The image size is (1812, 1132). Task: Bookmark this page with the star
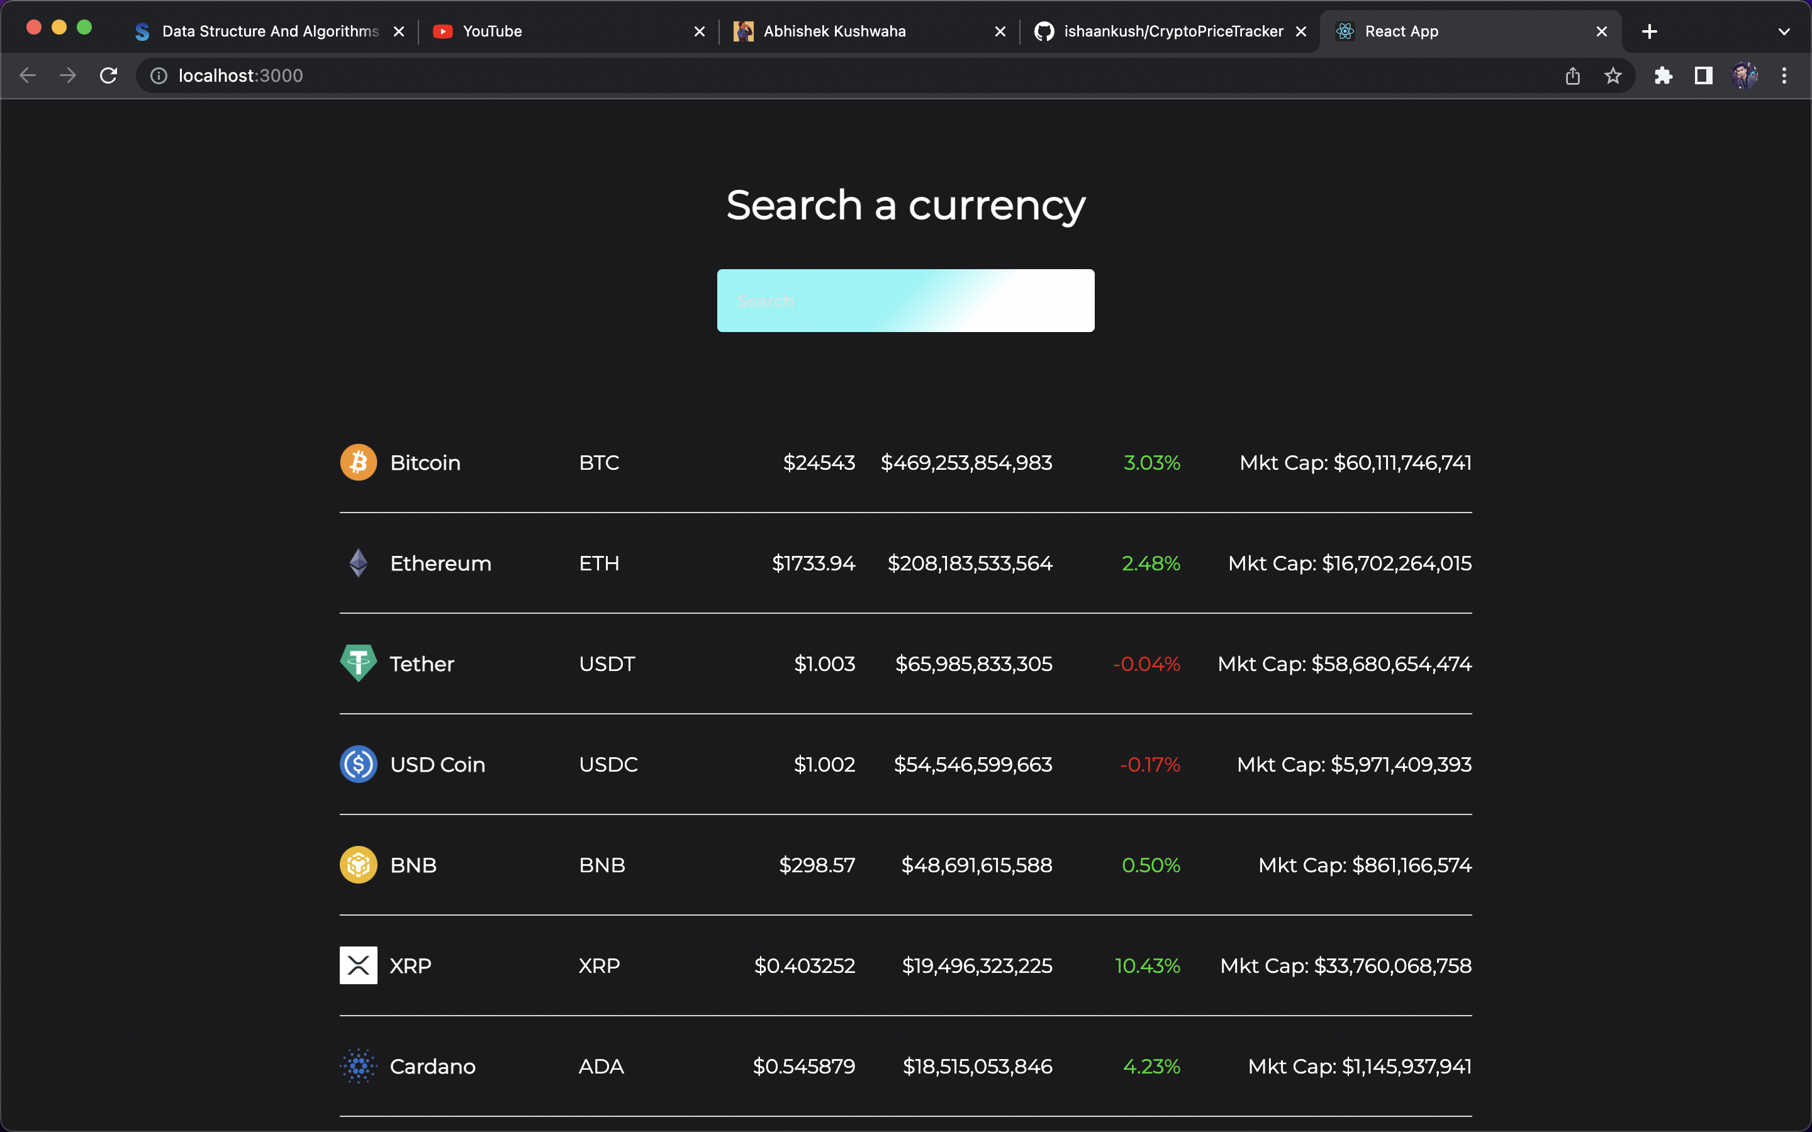pyautogui.click(x=1613, y=75)
